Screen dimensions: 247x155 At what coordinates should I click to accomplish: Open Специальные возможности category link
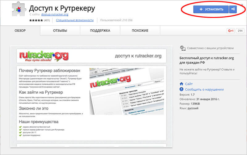click(x=75, y=20)
